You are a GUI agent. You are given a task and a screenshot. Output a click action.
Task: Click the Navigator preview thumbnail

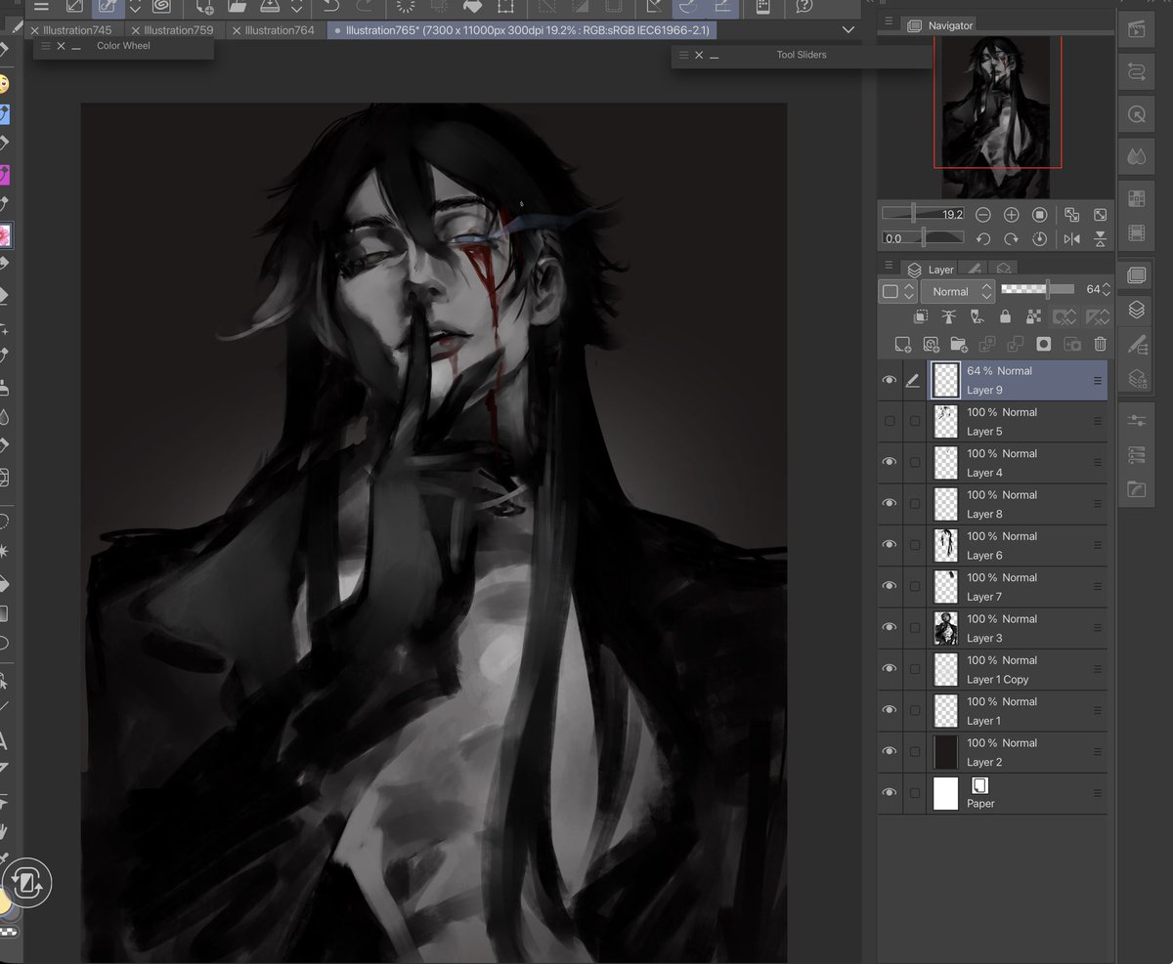click(996, 116)
